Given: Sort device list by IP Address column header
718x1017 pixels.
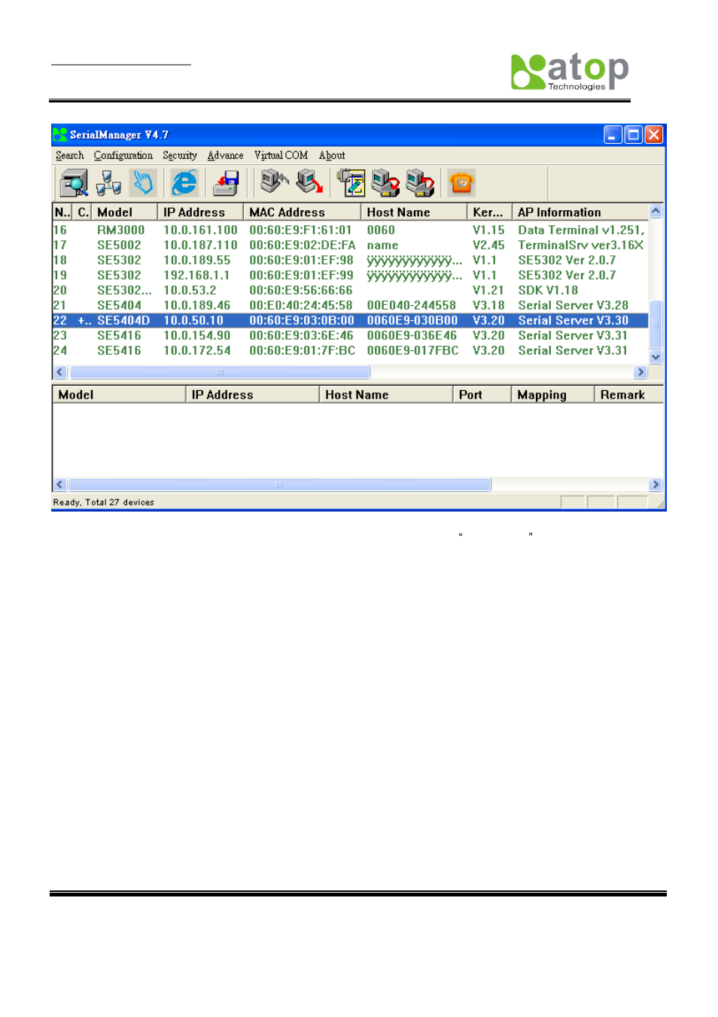Looking at the screenshot, I should point(200,212).
